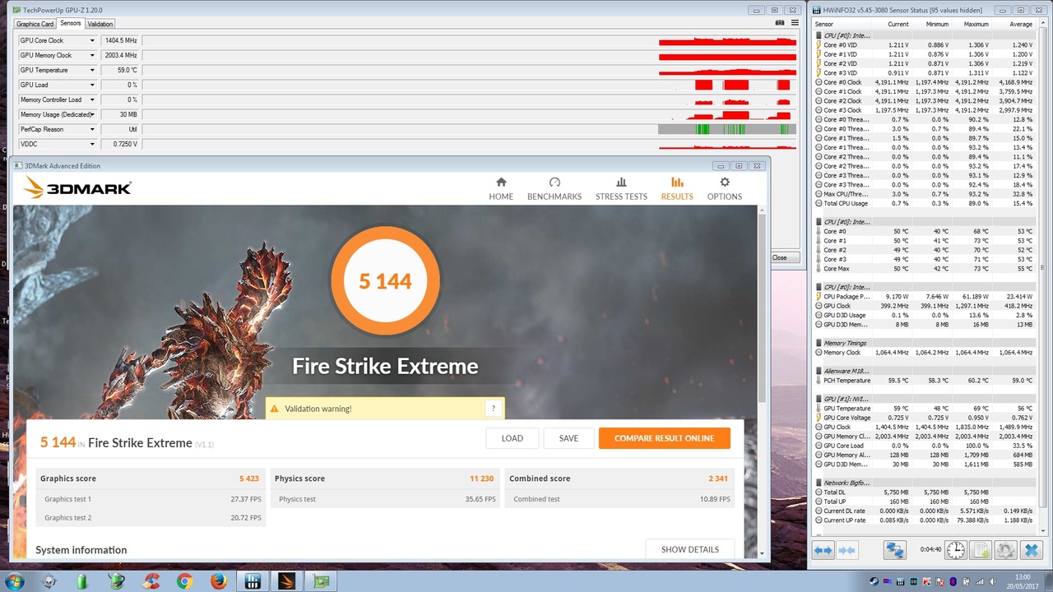Image resolution: width=1053 pixels, height=592 pixels.
Task: Select the RESULTS section in 3DMark
Action: [x=677, y=189]
